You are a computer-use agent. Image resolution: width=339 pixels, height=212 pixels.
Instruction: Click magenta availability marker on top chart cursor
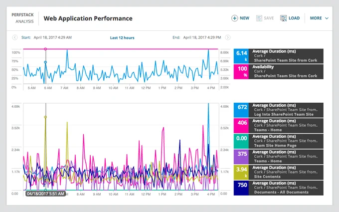click(45, 49)
